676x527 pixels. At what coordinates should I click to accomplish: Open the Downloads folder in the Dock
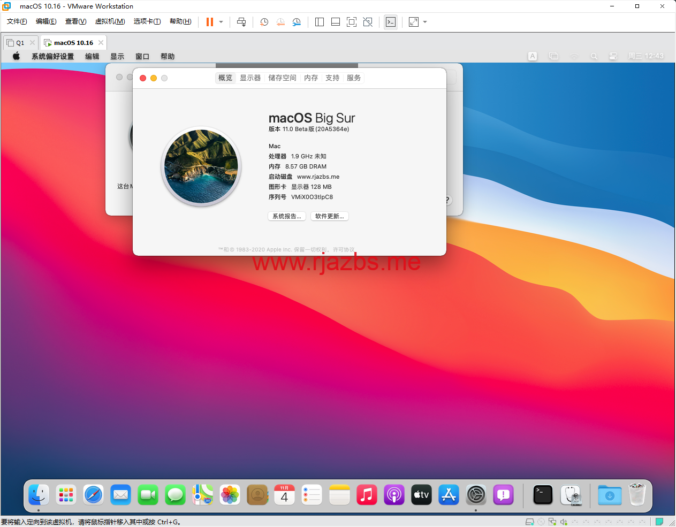[610, 495]
